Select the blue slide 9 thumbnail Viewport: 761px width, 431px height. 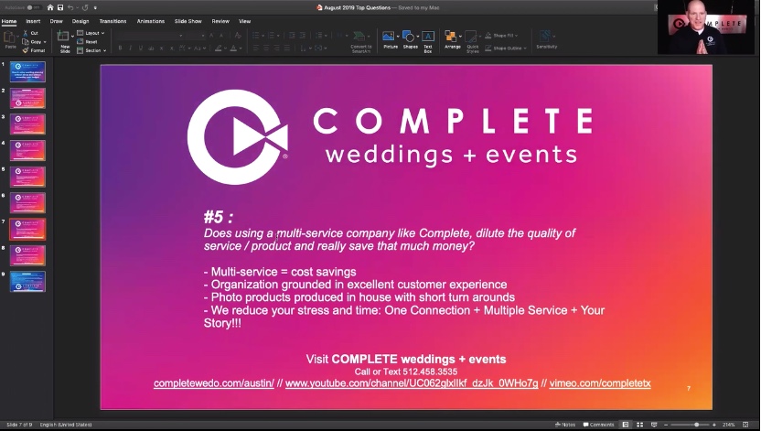click(27, 282)
